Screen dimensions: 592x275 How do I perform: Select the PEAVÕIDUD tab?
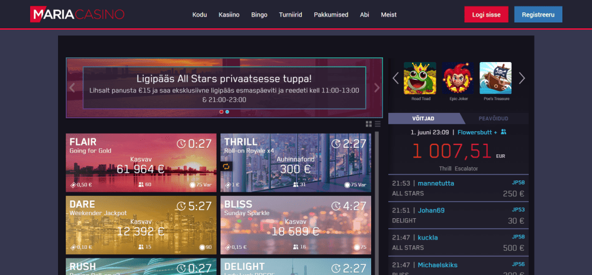click(494, 118)
